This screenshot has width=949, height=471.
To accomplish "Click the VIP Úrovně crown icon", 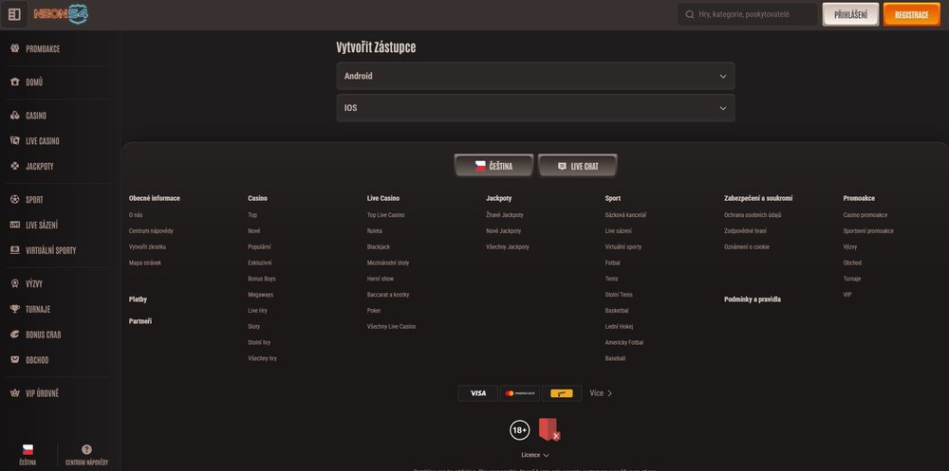I will coord(14,392).
